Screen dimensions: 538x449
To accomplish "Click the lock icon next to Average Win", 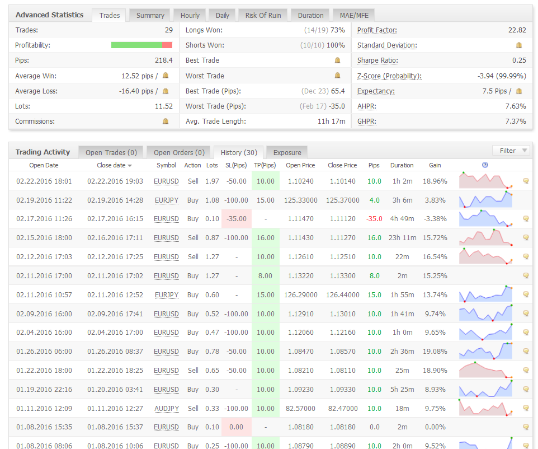I will point(165,76).
